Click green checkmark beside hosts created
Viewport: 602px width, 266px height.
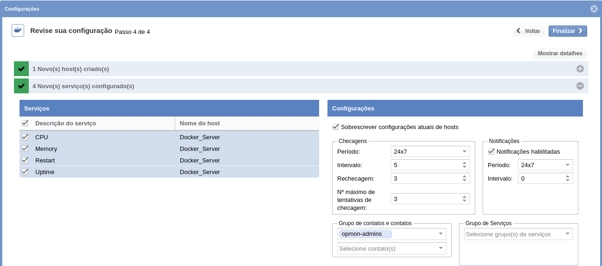tap(21, 69)
